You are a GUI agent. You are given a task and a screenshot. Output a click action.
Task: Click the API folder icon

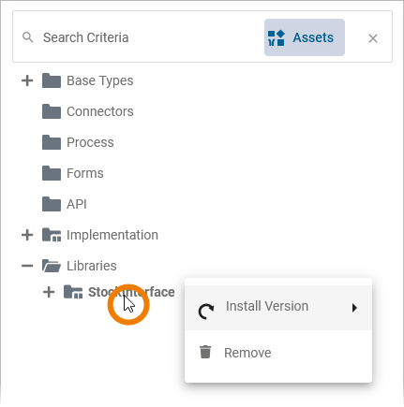(52, 204)
